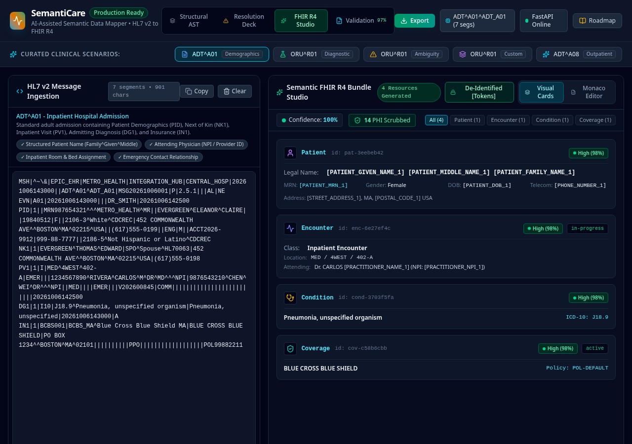Viewport: 632px width, 444px height.
Task: Load the ADT^A08 Outpatient scenario
Action: click(579, 54)
